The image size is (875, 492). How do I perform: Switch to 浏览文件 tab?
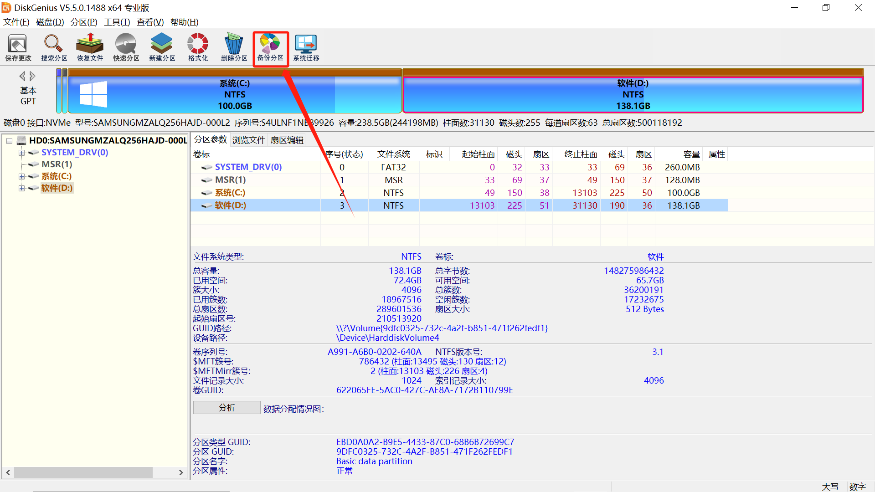[248, 140]
